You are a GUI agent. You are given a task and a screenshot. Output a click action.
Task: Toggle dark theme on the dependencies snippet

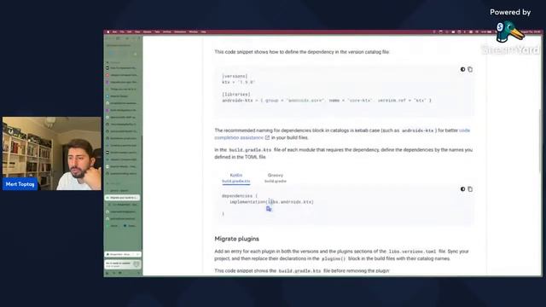(462, 189)
